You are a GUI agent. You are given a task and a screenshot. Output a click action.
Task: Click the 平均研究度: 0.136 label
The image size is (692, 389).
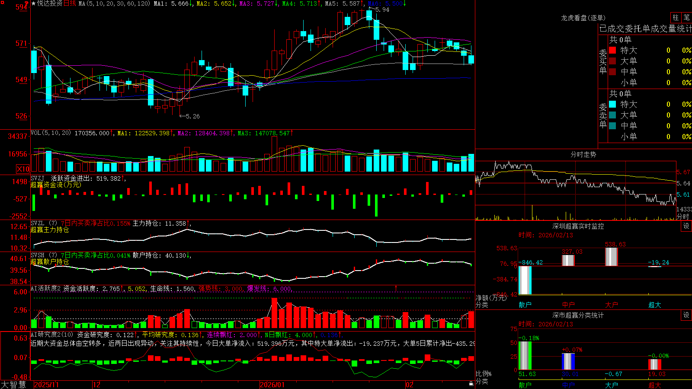pos(170,335)
